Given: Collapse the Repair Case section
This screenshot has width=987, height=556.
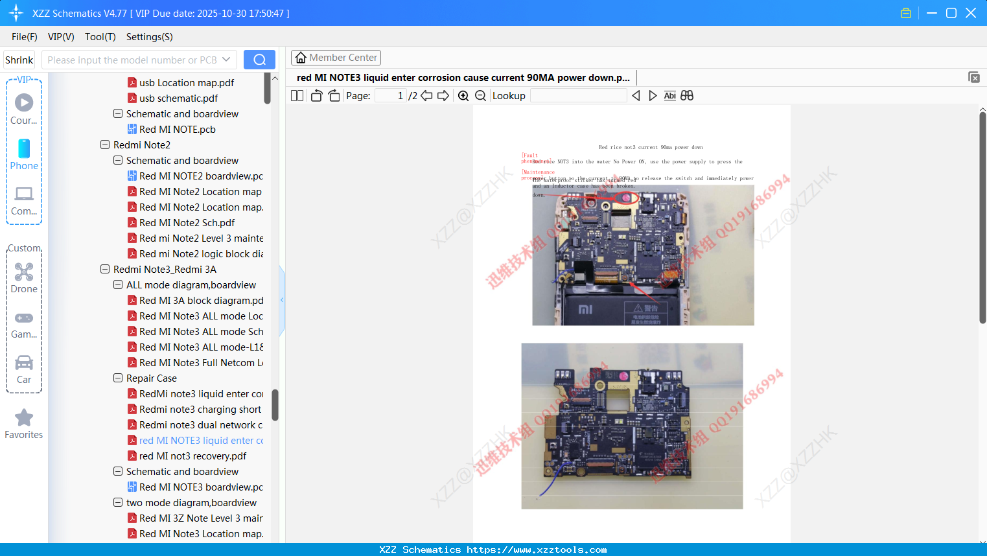Looking at the screenshot, I should (x=118, y=378).
